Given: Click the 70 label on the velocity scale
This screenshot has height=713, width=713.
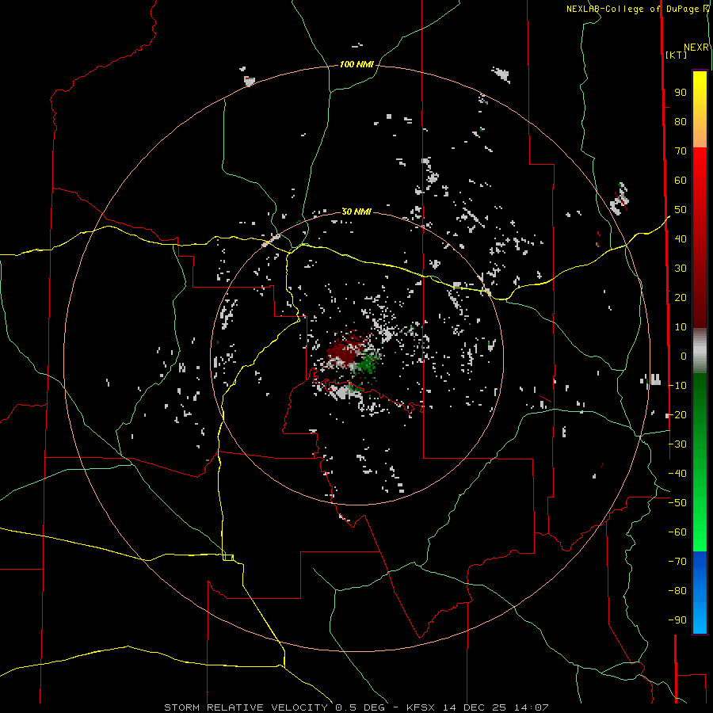Looking at the screenshot, I should click(681, 151).
